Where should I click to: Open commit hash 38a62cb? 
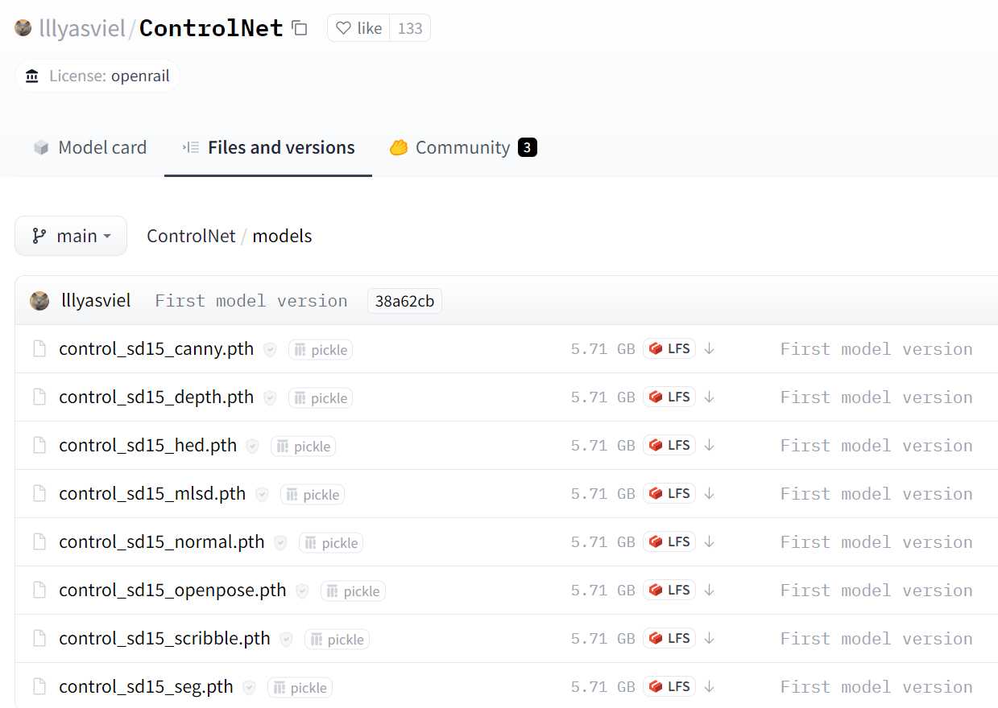tap(404, 302)
